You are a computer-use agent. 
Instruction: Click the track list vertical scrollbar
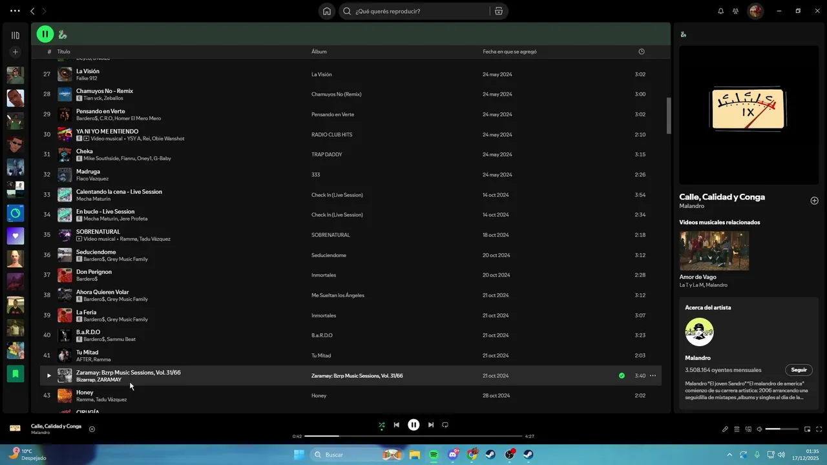[669, 116]
